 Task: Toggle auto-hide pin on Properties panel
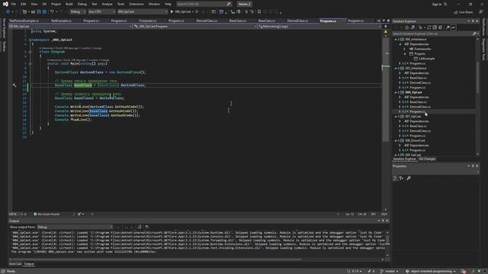pos(473,166)
